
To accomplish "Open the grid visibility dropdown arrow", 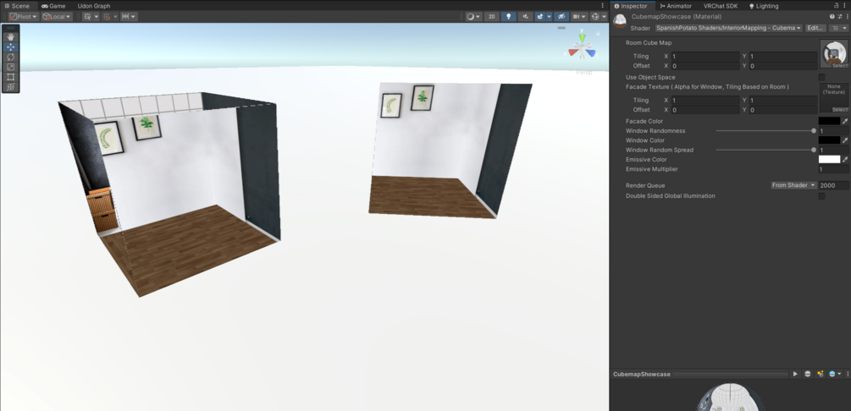I will tap(96, 17).
